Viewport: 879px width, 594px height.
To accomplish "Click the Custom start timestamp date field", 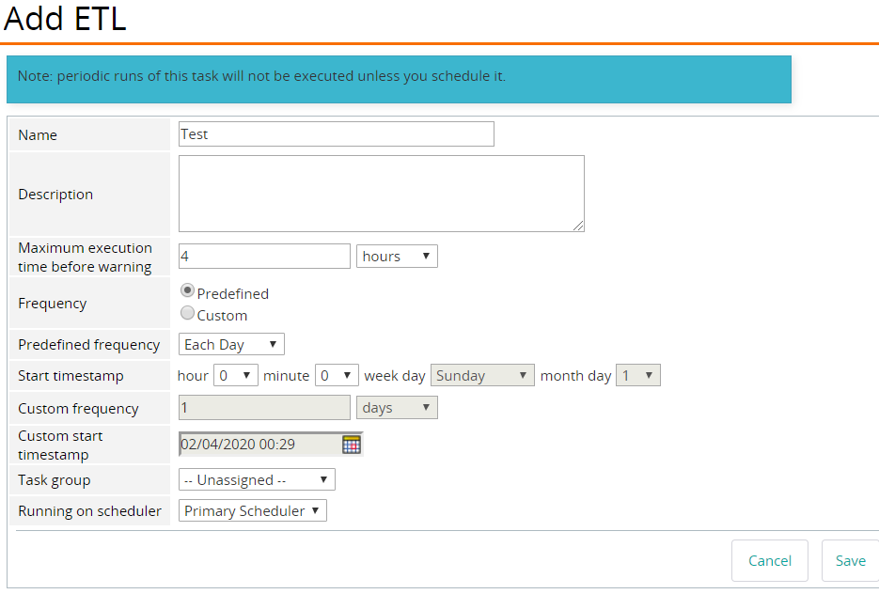I will [259, 445].
